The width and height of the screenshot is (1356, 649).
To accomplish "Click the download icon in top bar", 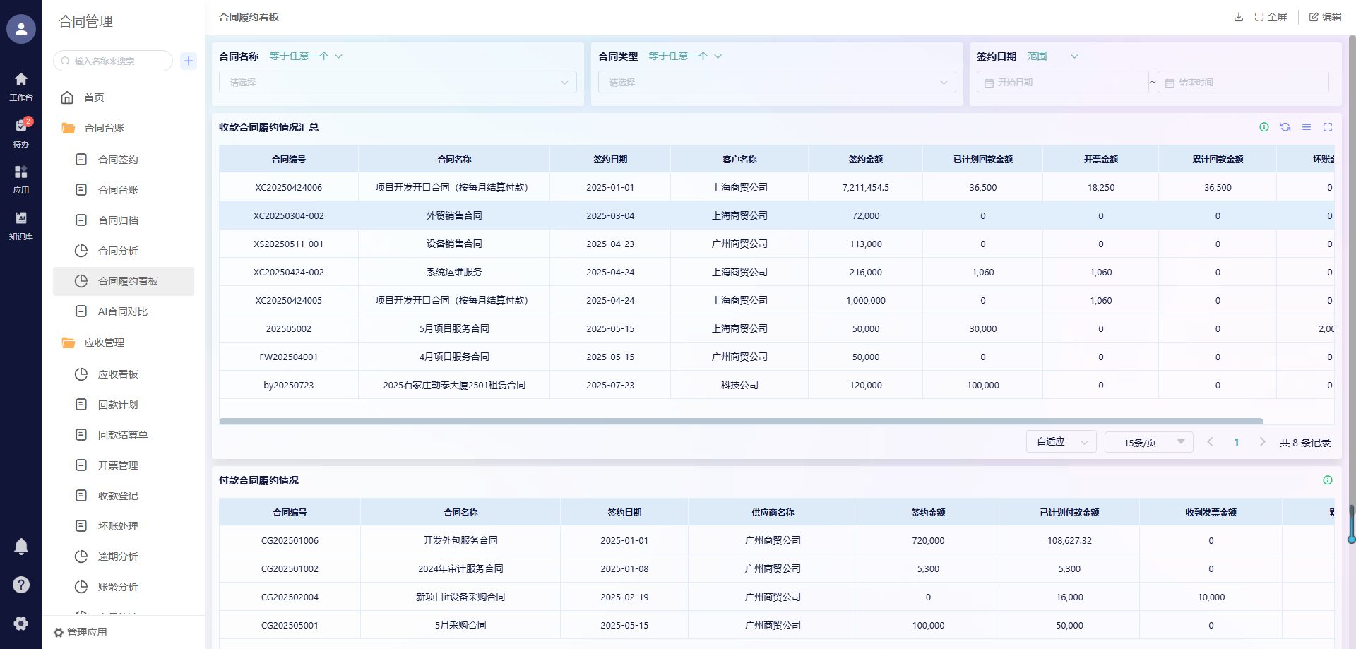I will pyautogui.click(x=1238, y=17).
